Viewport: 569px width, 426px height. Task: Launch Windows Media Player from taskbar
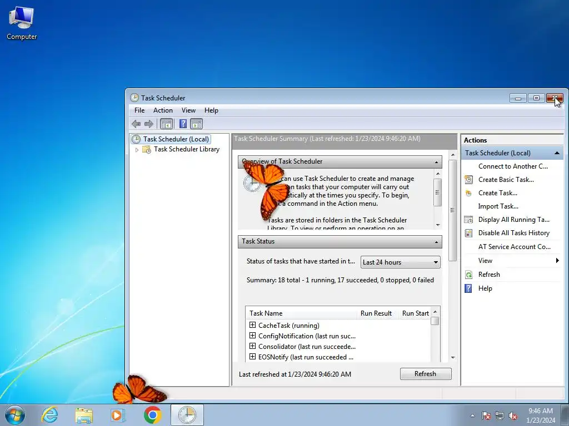pyautogui.click(x=118, y=415)
